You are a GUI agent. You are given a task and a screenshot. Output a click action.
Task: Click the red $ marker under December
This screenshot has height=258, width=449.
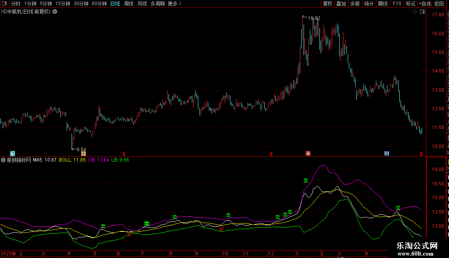tap(271, 154)
